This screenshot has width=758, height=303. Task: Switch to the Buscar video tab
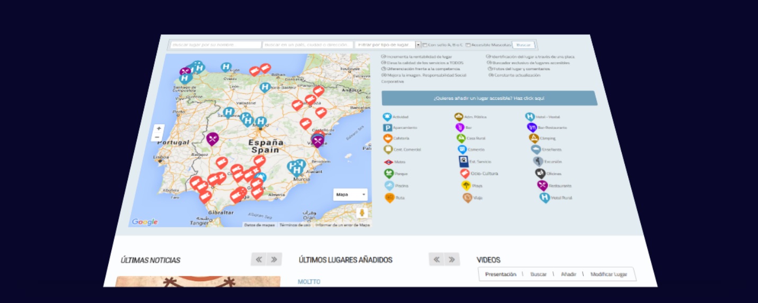click(x=539, y=274)
